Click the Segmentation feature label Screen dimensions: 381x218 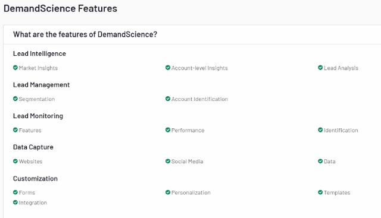[x=37, y=99]
